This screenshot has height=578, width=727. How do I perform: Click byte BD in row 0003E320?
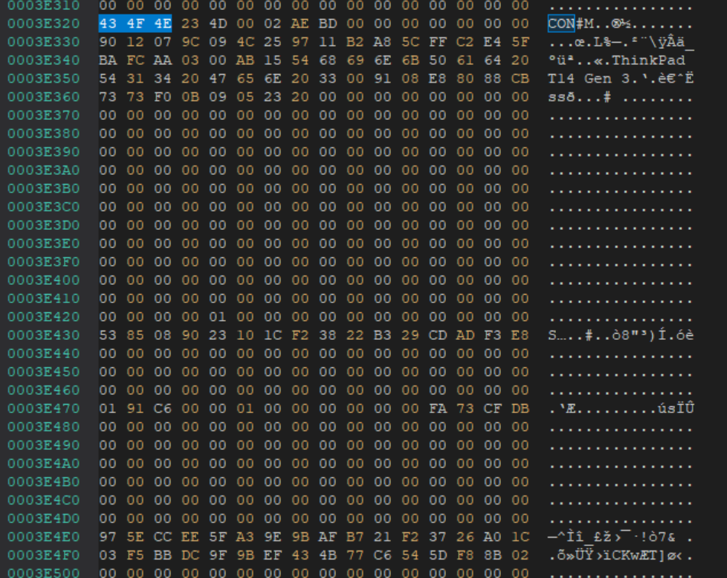point(328,24)
